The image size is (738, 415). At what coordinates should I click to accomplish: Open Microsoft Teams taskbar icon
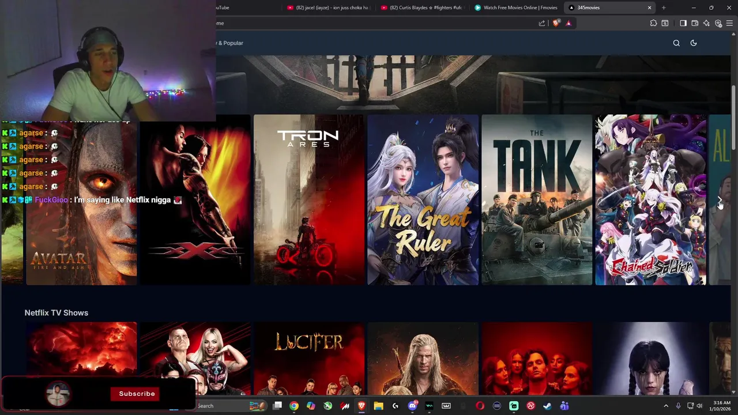(564, 406)
